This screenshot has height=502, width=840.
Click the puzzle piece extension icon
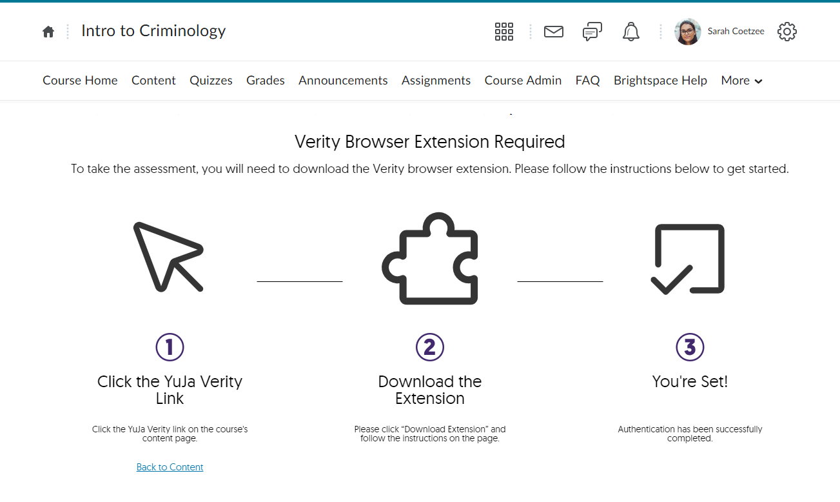click(x=430, y=258)
